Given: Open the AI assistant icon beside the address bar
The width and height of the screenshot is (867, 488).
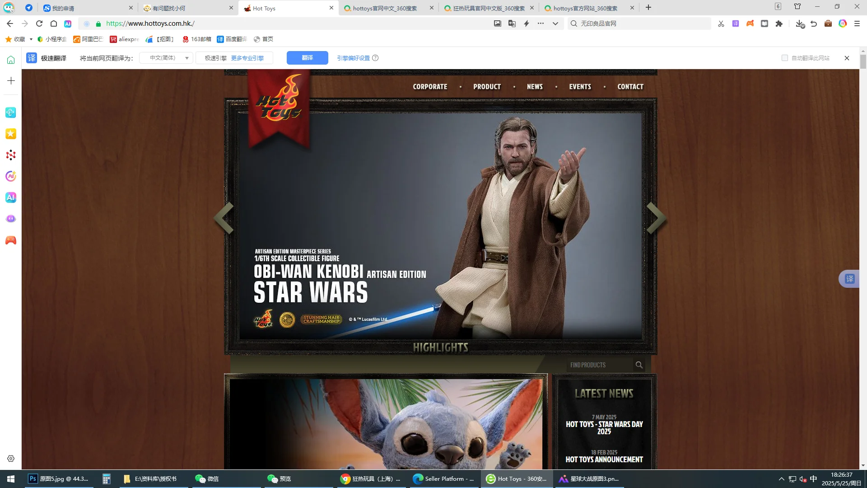Looking at the screenshot, I should pyautogui.click(x=68, y=23).
